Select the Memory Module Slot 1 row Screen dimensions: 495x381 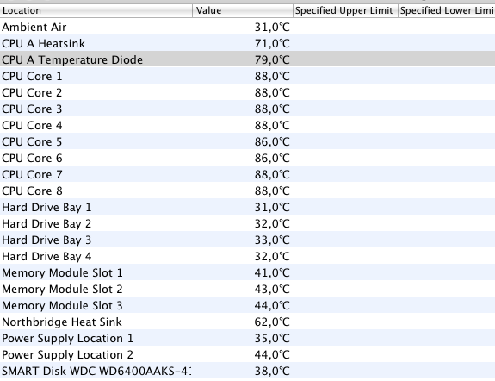point(248,272)
